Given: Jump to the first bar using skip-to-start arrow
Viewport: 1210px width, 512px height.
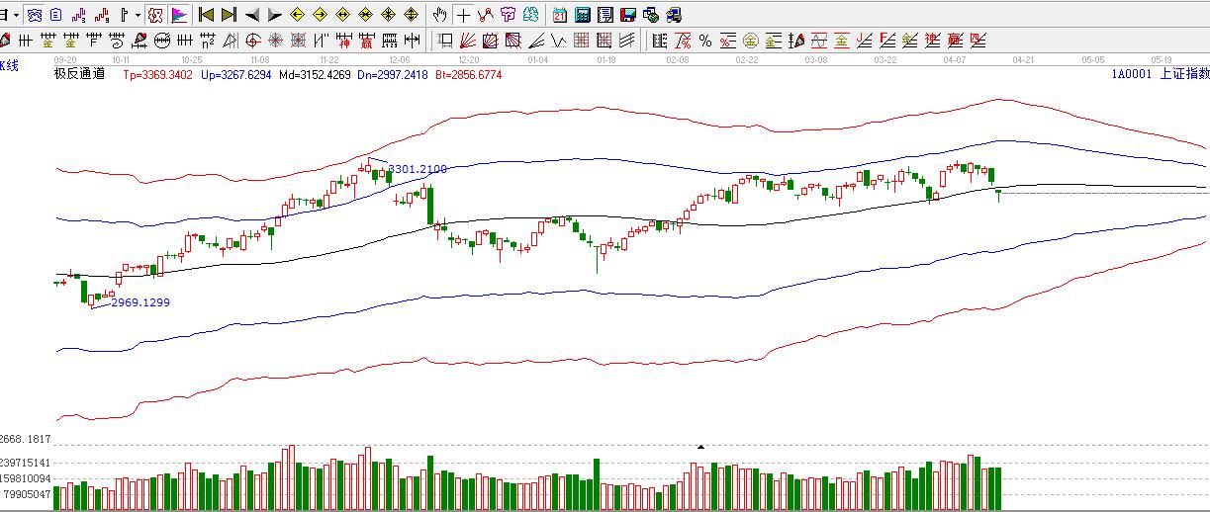Looking at the screenshot, I should 206,15.
